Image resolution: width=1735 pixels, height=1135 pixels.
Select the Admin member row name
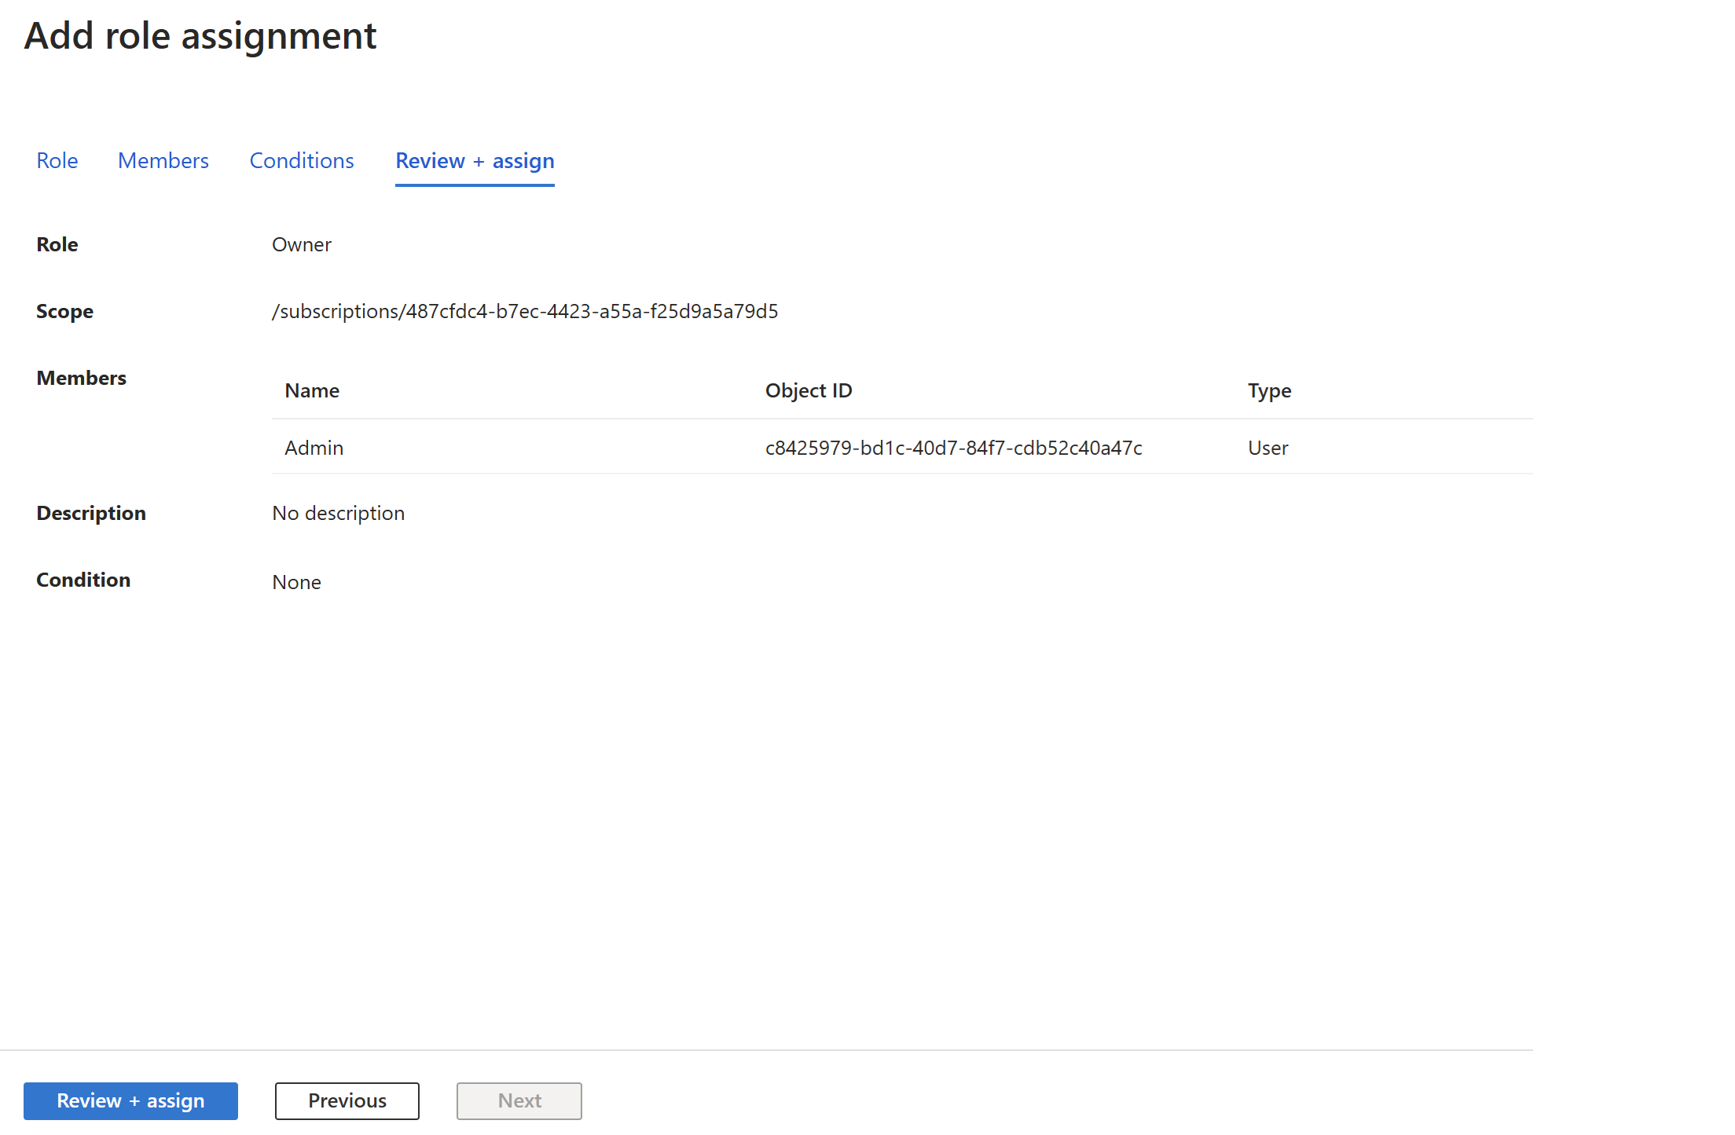click(314, 448)
